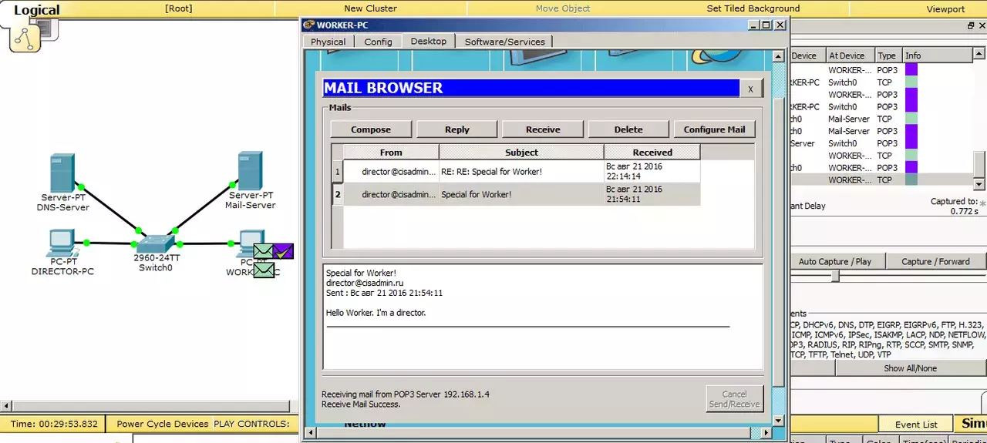The image size is (987, 443).
Task: Click received date 22:14:14 cell
Action: 652,171
